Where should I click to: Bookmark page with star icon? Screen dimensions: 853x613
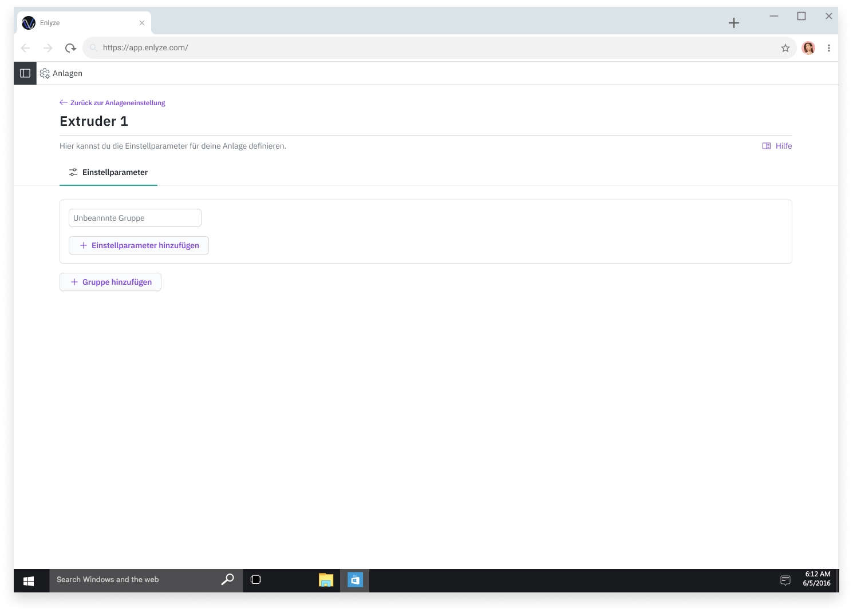click(x=785, y=48)
